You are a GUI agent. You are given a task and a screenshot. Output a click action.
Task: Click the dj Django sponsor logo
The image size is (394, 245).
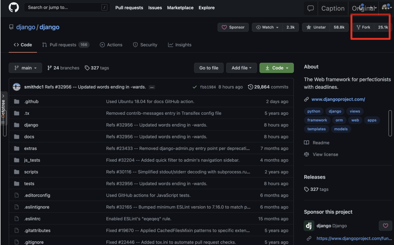coord(309,226)
